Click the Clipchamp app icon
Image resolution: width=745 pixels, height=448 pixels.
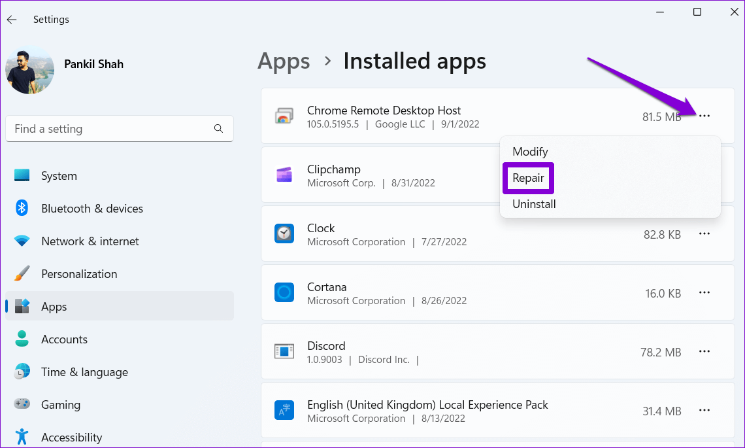(284, 175)
